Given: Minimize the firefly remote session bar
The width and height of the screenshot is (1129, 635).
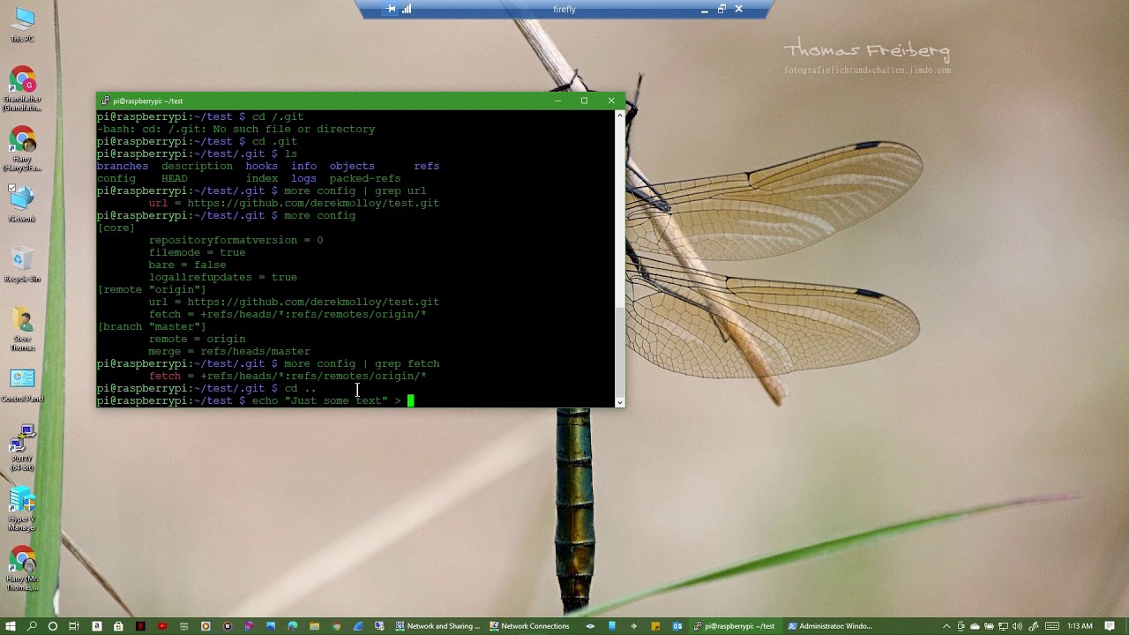Looking at the screenshot, I should pos(704,9).
